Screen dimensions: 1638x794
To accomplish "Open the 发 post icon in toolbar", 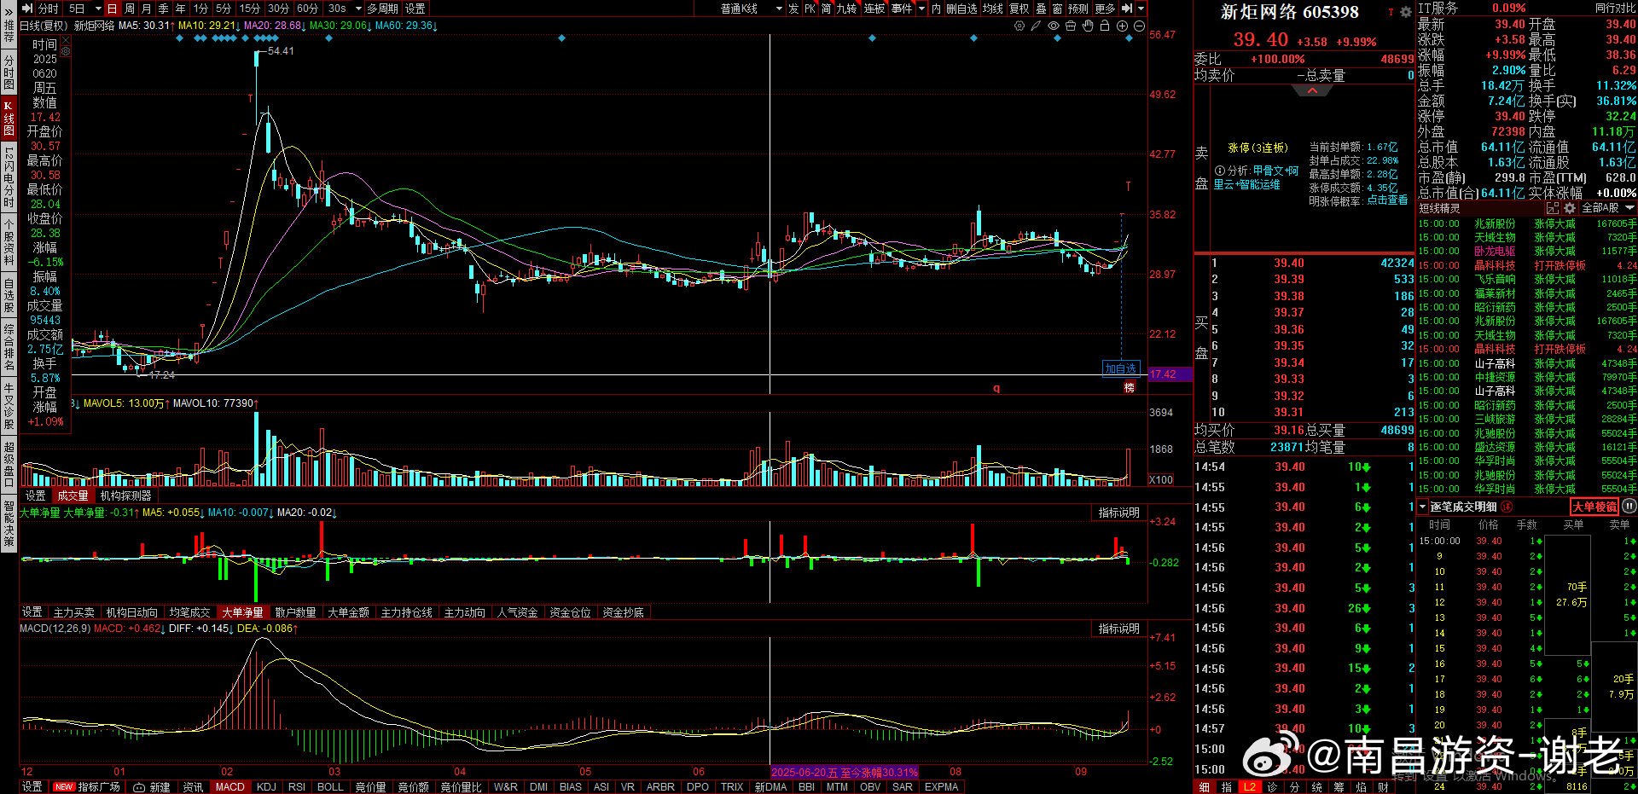I will [x=793, y=9].
